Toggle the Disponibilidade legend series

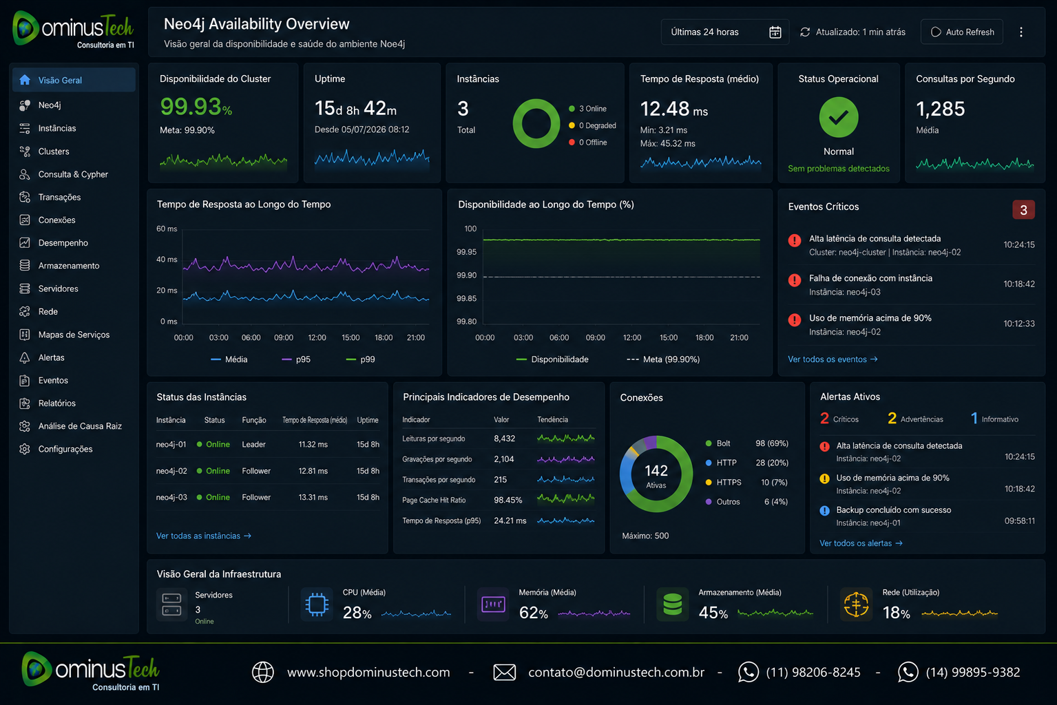tap(552, 359)
